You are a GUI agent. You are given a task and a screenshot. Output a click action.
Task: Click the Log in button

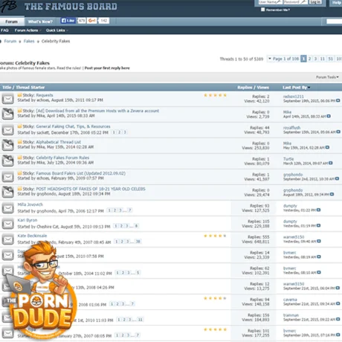click(x=315, y=2)
